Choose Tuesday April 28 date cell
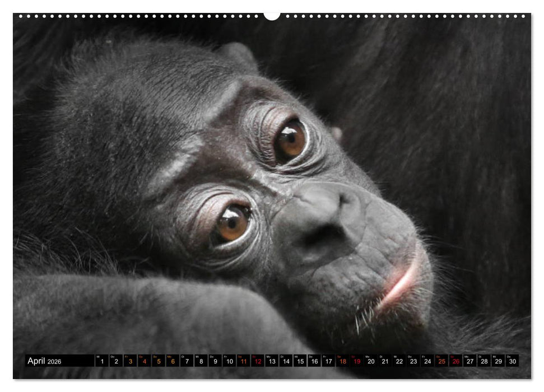The height and width of the screenshot is (392, 544). pos(484,361)
